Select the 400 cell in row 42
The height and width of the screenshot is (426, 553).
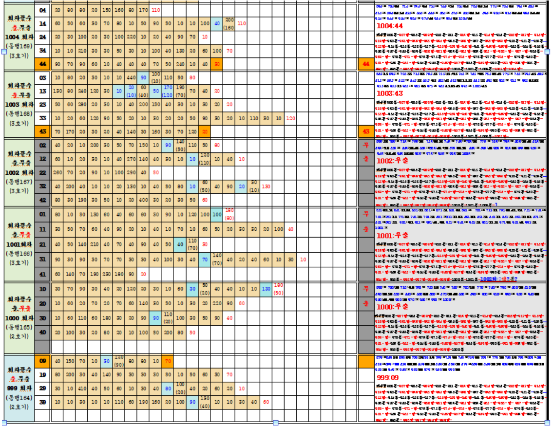point(143,200)
